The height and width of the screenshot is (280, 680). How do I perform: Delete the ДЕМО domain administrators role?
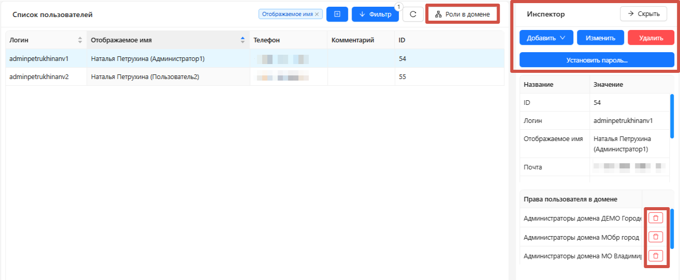[x=656, y=218]
